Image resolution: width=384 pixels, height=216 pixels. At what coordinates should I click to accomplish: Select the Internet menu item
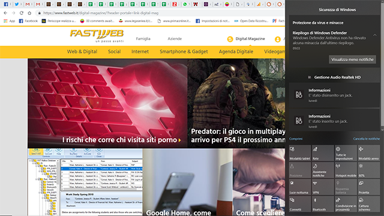point(140,52)
